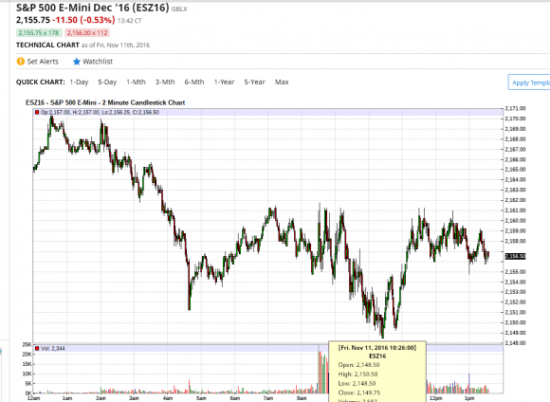Select the 3-Mth quick chart

click(x=165, y=82)
